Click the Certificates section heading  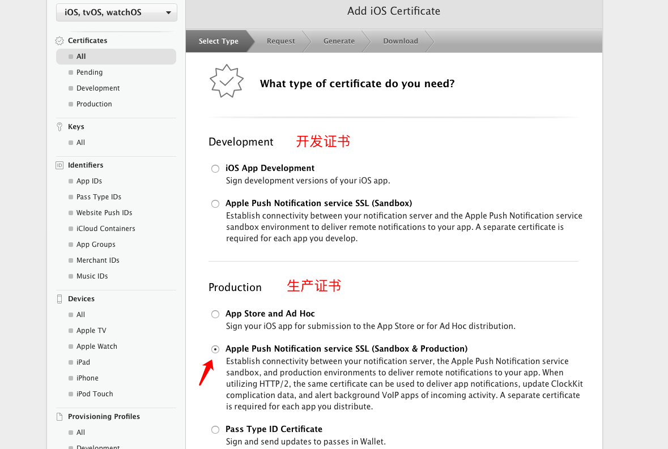[87, 40]
